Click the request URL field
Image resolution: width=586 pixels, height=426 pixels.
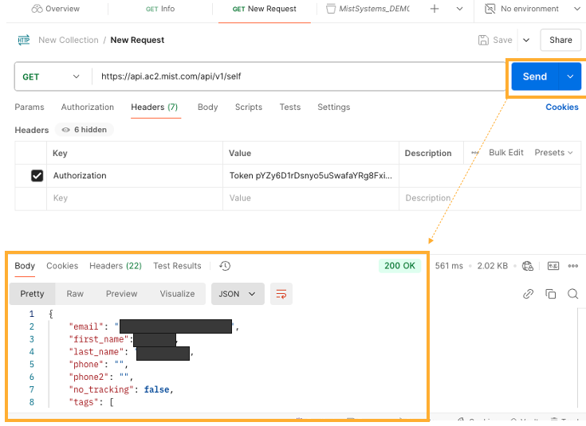click(295, 76)
